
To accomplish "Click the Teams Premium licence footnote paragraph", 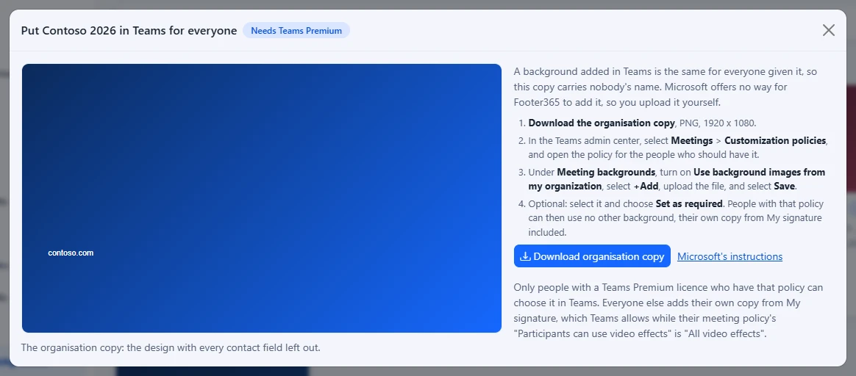I will click(x=668, y=310).
